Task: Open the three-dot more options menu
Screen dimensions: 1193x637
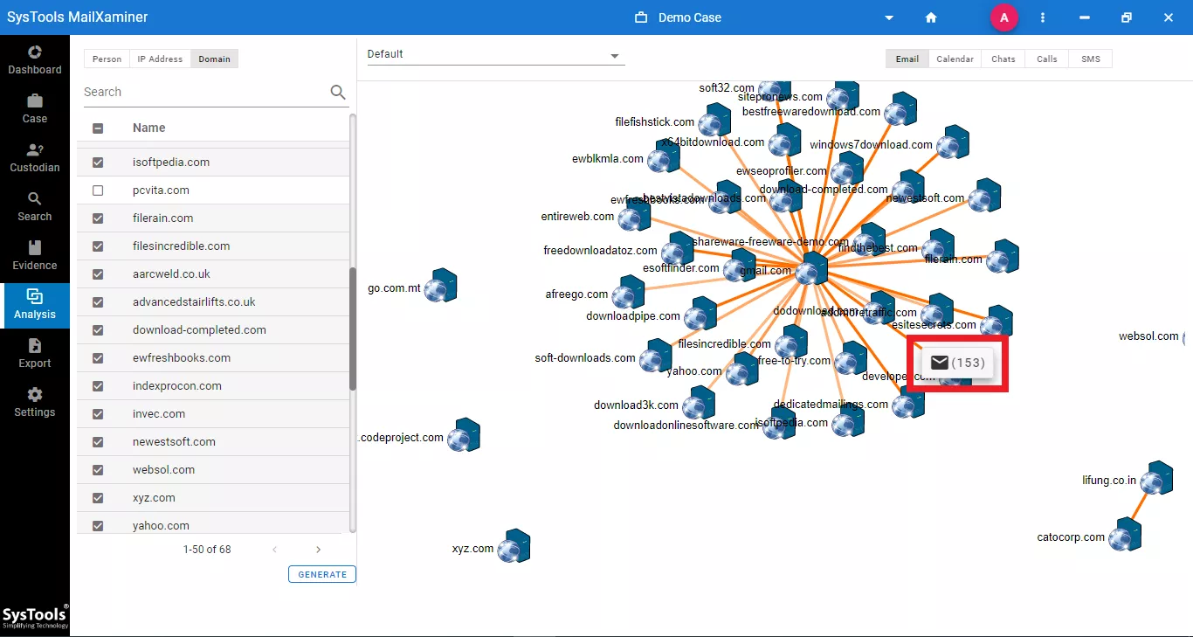Action: (x=1043, y=17)
